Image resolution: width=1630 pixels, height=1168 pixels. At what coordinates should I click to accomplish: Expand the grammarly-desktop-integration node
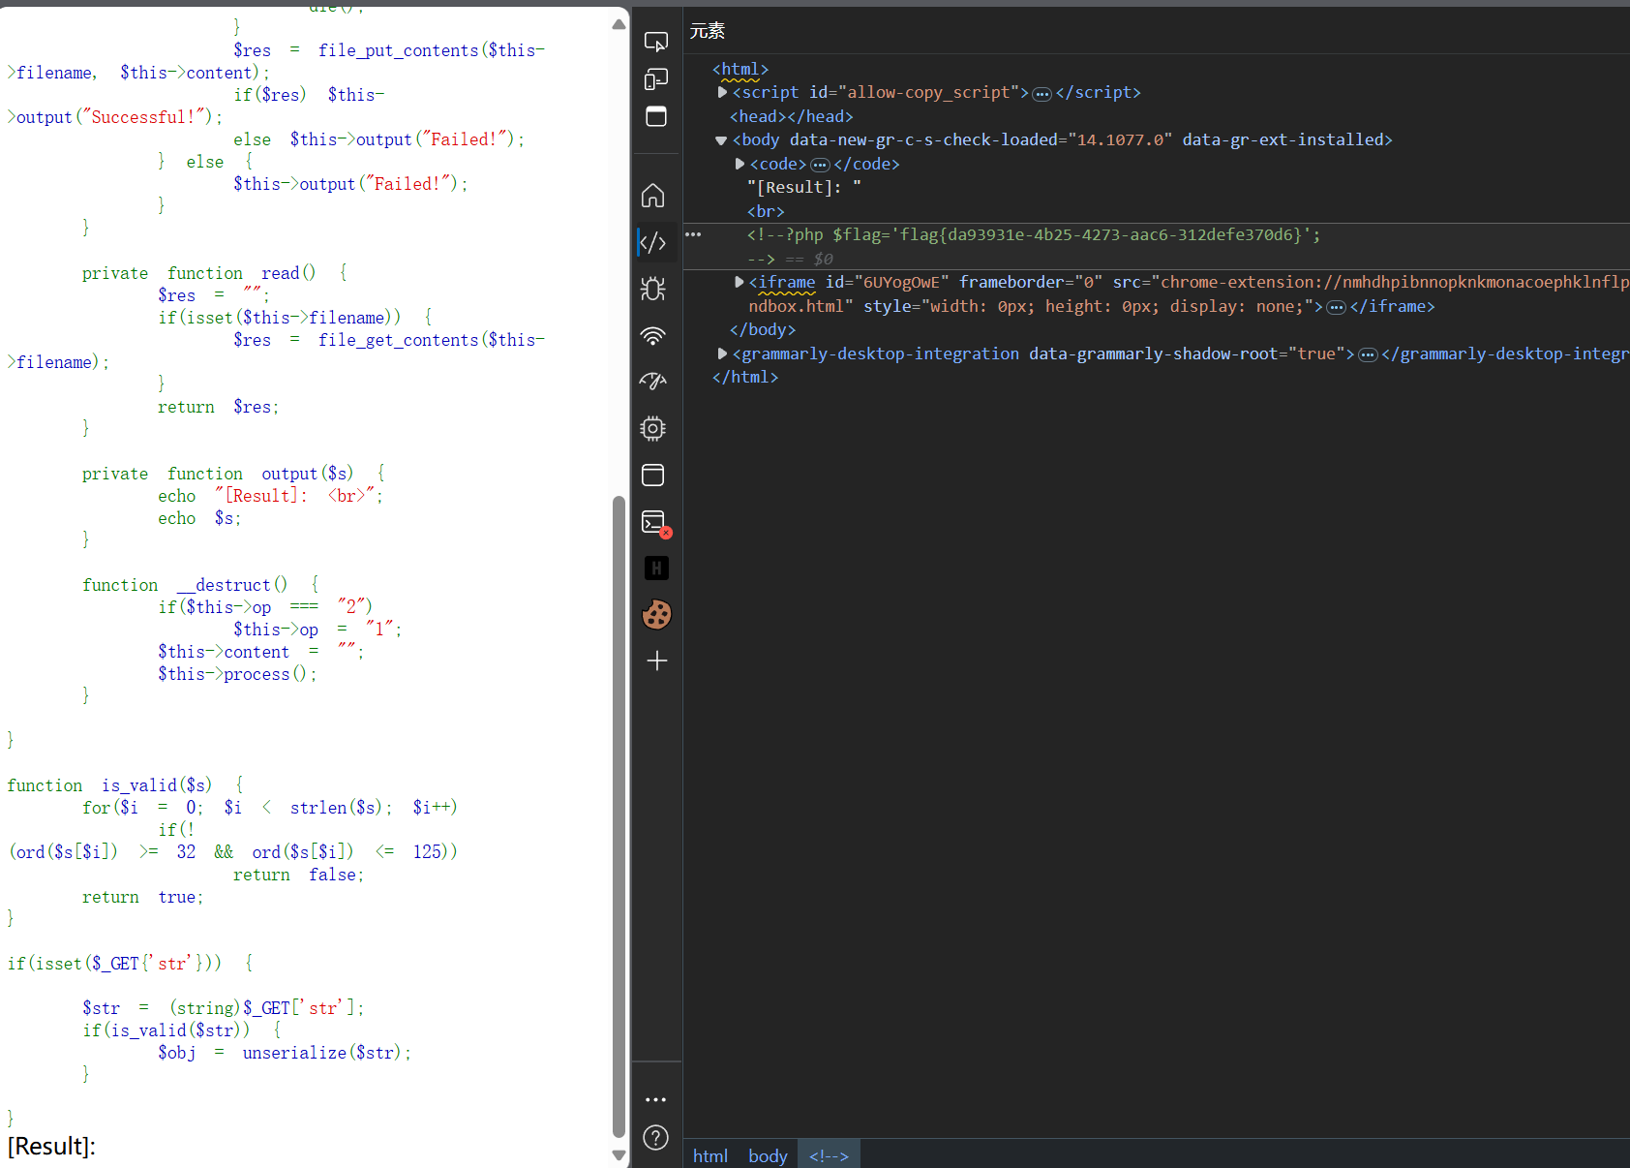[x=722, y=354]
